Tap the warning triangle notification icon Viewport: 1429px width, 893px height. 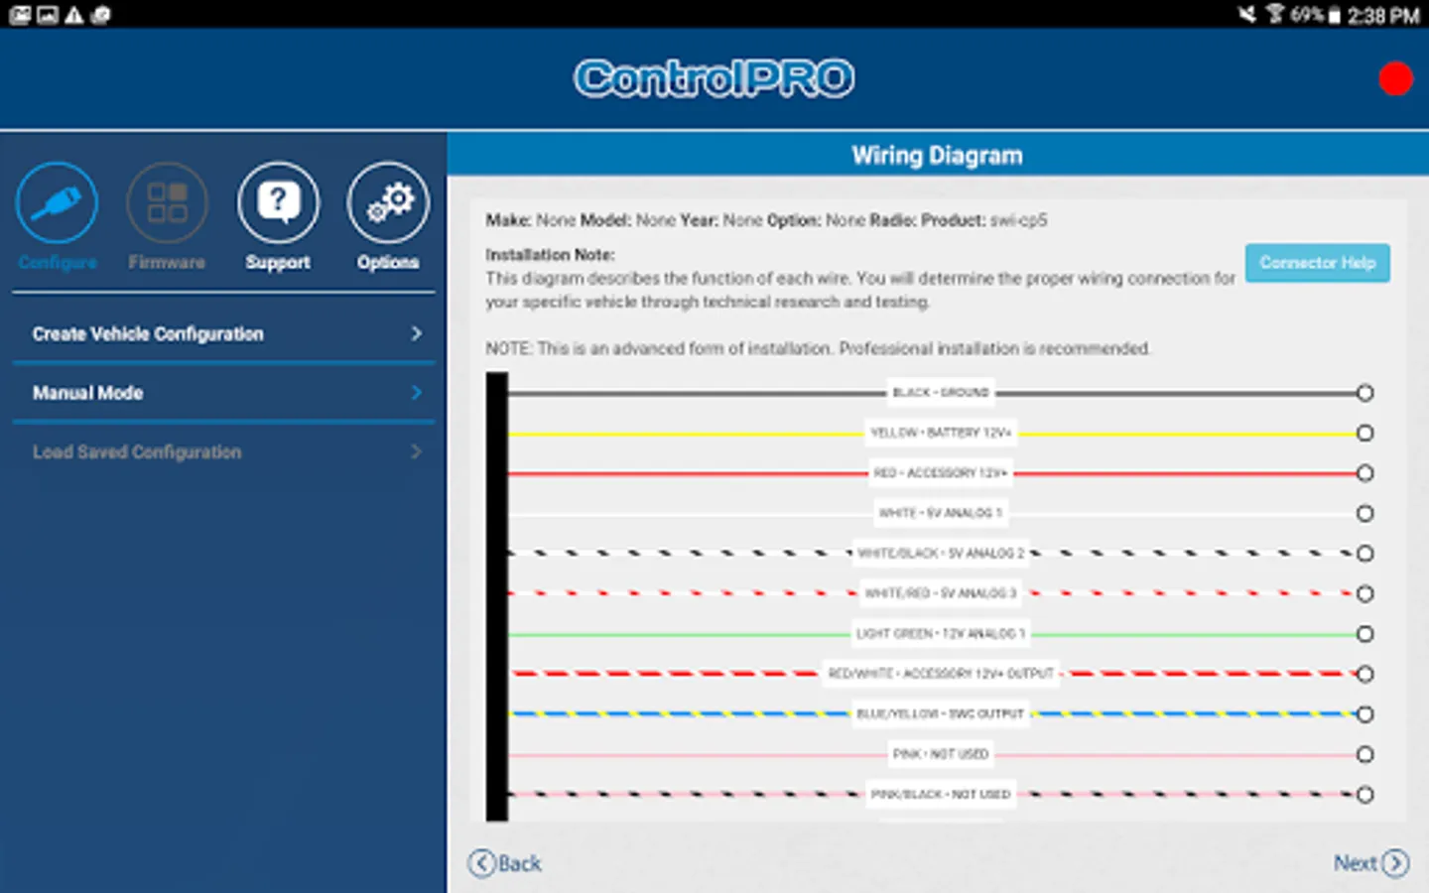[x=74, y=15]
